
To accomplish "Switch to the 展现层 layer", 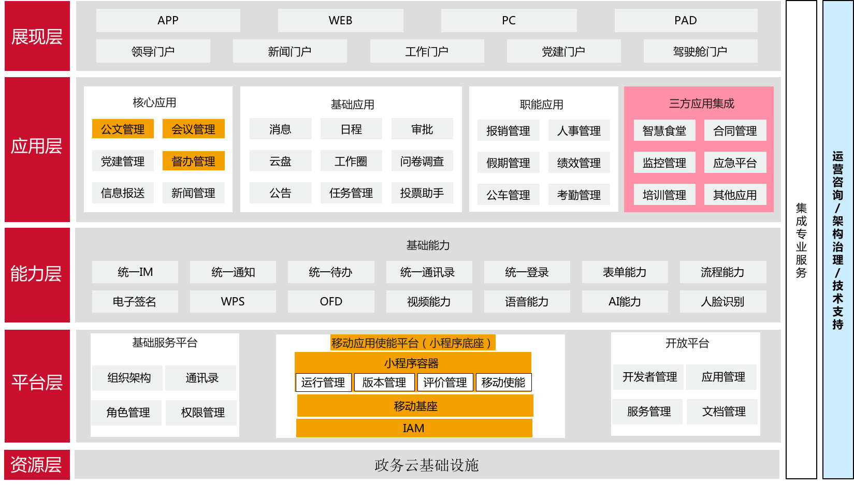I will pyautogui.click(x=37, y=36).
